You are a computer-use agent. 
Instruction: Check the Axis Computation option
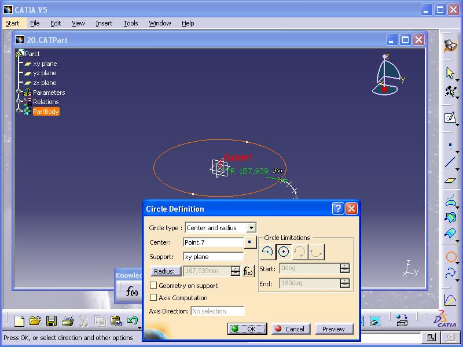click(x=153, y=298)
